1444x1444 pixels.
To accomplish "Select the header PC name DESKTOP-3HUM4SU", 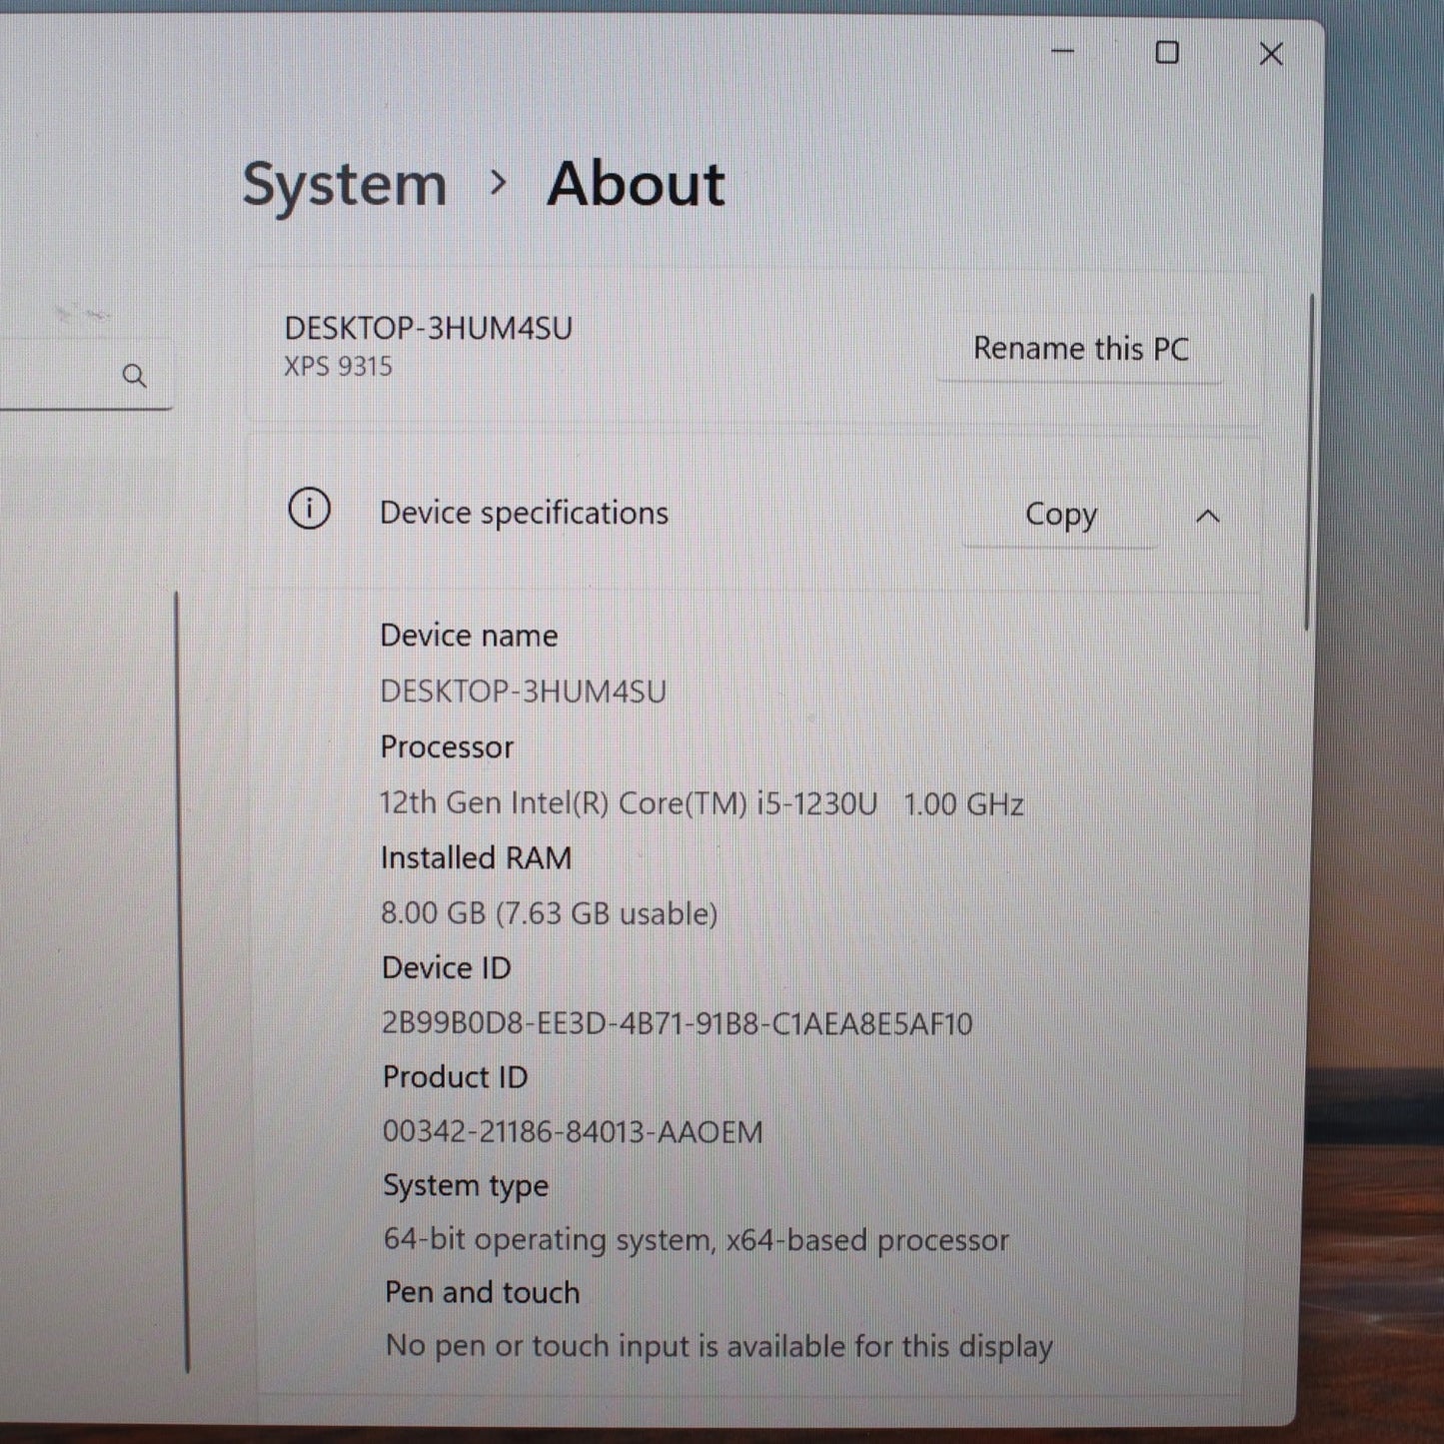I will [429, 328].
